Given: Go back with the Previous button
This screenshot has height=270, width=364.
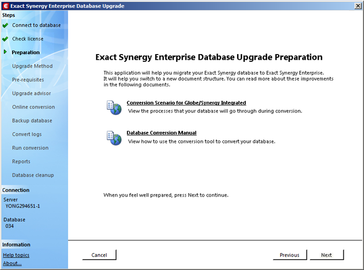Looking at the screenshot, I should click(x=290, y=255).
